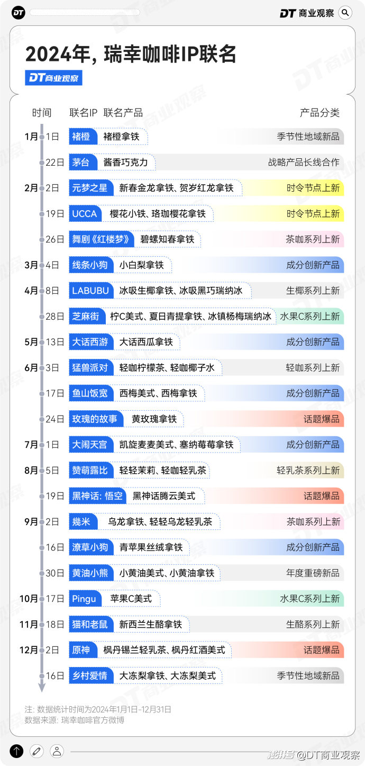This screenshot has width=365, height=766.
Task: Click the upward arrow icon at bottom
Action: (x=17, y=751)
